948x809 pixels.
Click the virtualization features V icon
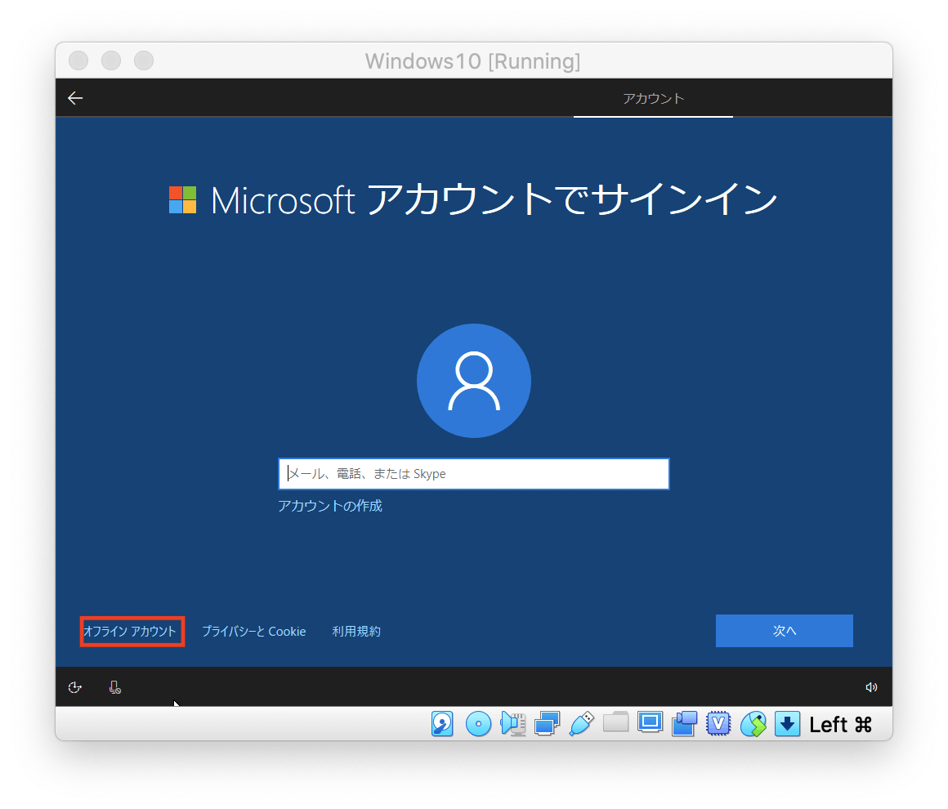coord(718,722)
